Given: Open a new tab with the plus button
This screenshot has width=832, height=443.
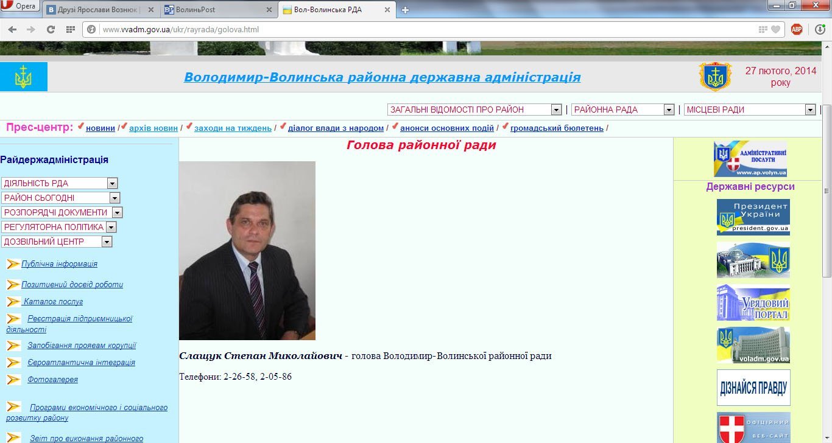Looking at the screenshot, I should click(406, 10).
